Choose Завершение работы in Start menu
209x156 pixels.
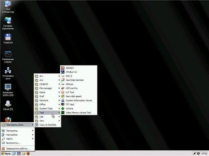point(17,148)
